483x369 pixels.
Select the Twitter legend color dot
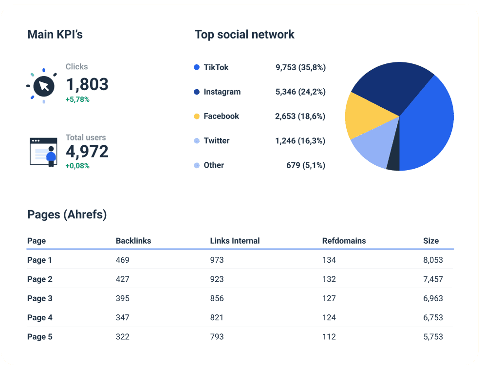tap(197, 141)
